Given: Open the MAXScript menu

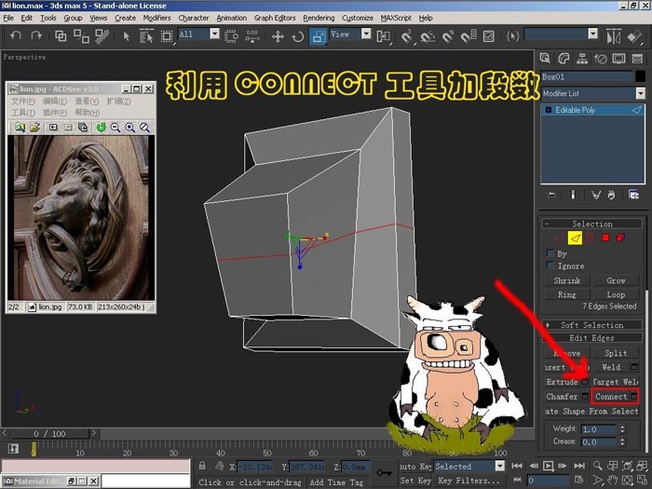Looking at the screenshot, I should 396,18.
